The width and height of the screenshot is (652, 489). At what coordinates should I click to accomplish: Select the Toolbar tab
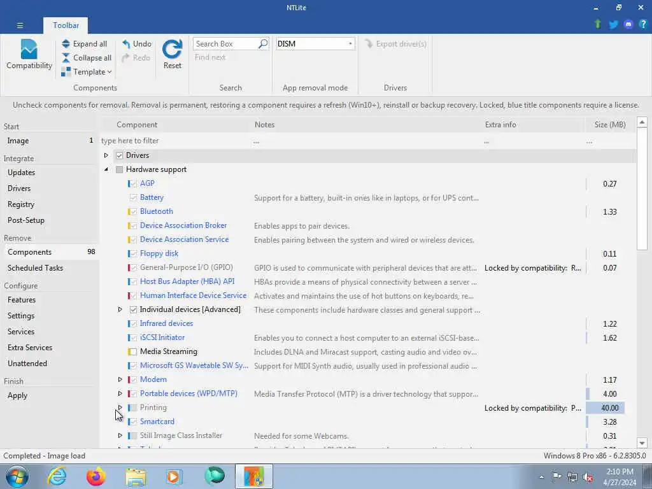(66, 25)
